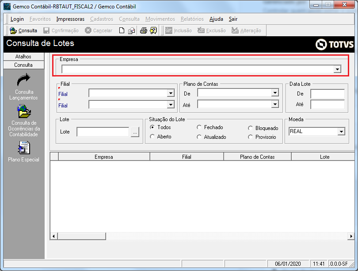Select the Bloqueado radio option

(251, 128)
